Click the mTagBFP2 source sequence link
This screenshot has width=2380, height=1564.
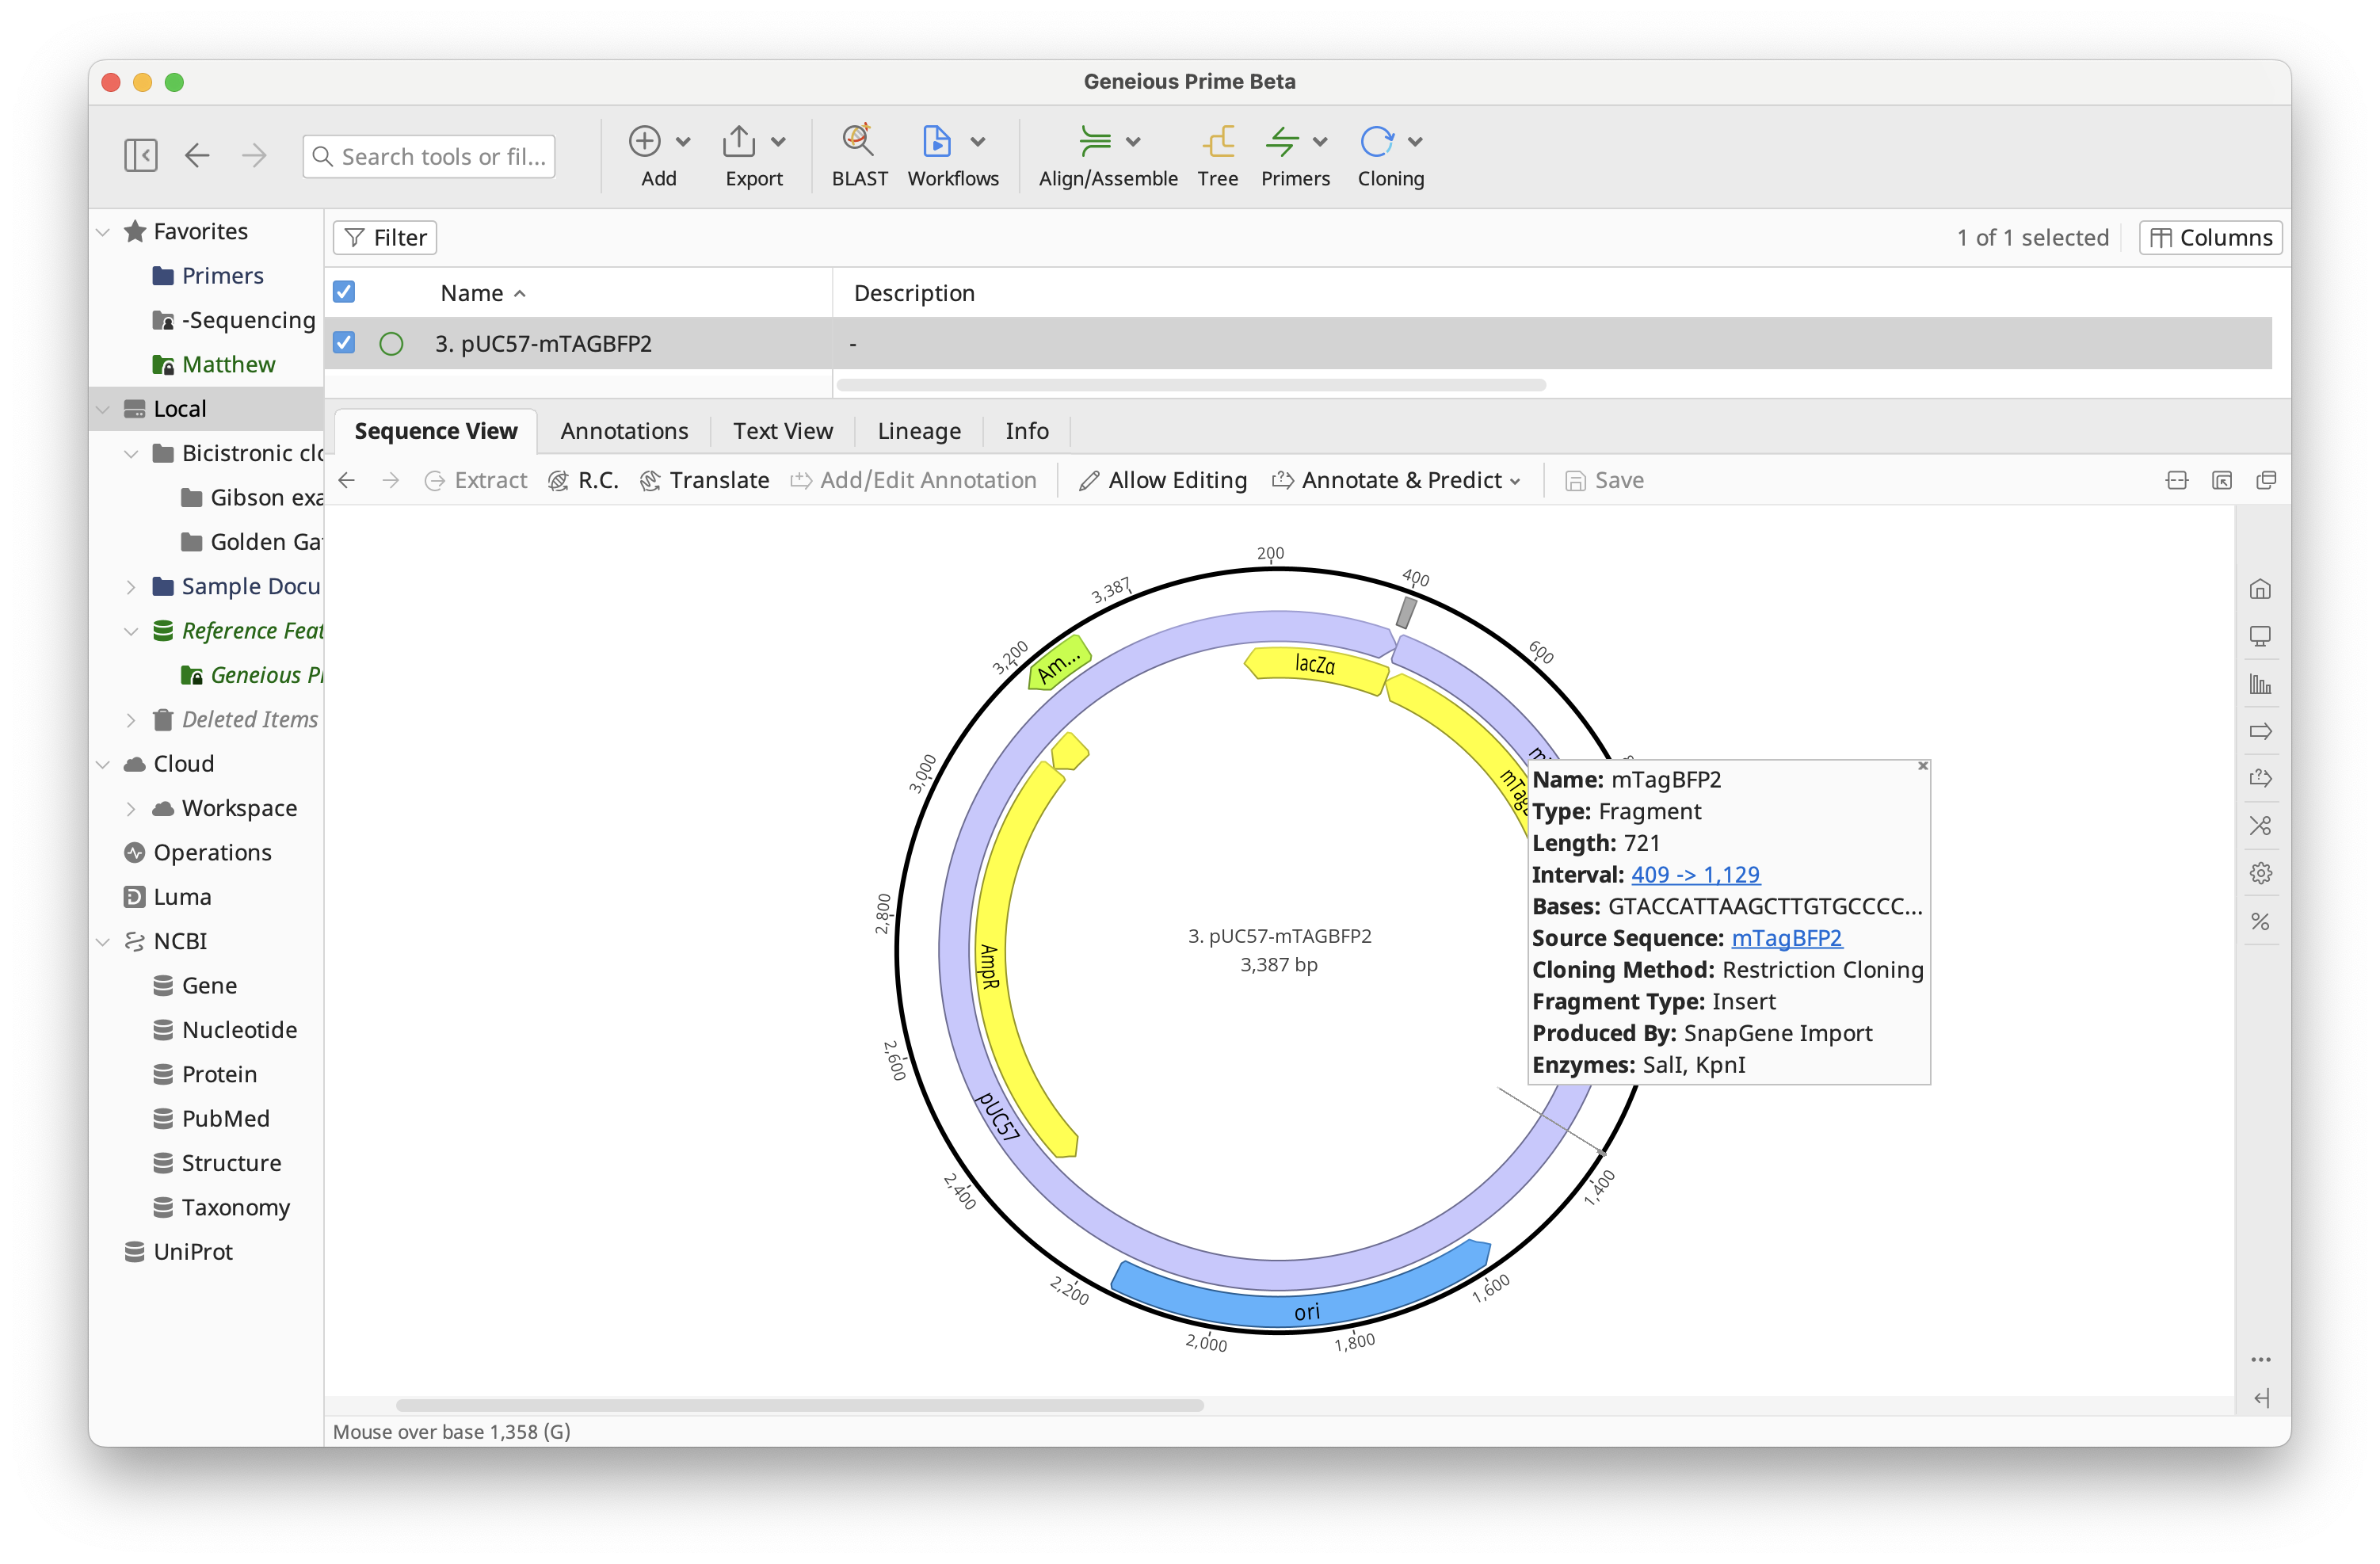click(x=1786, y=938)
